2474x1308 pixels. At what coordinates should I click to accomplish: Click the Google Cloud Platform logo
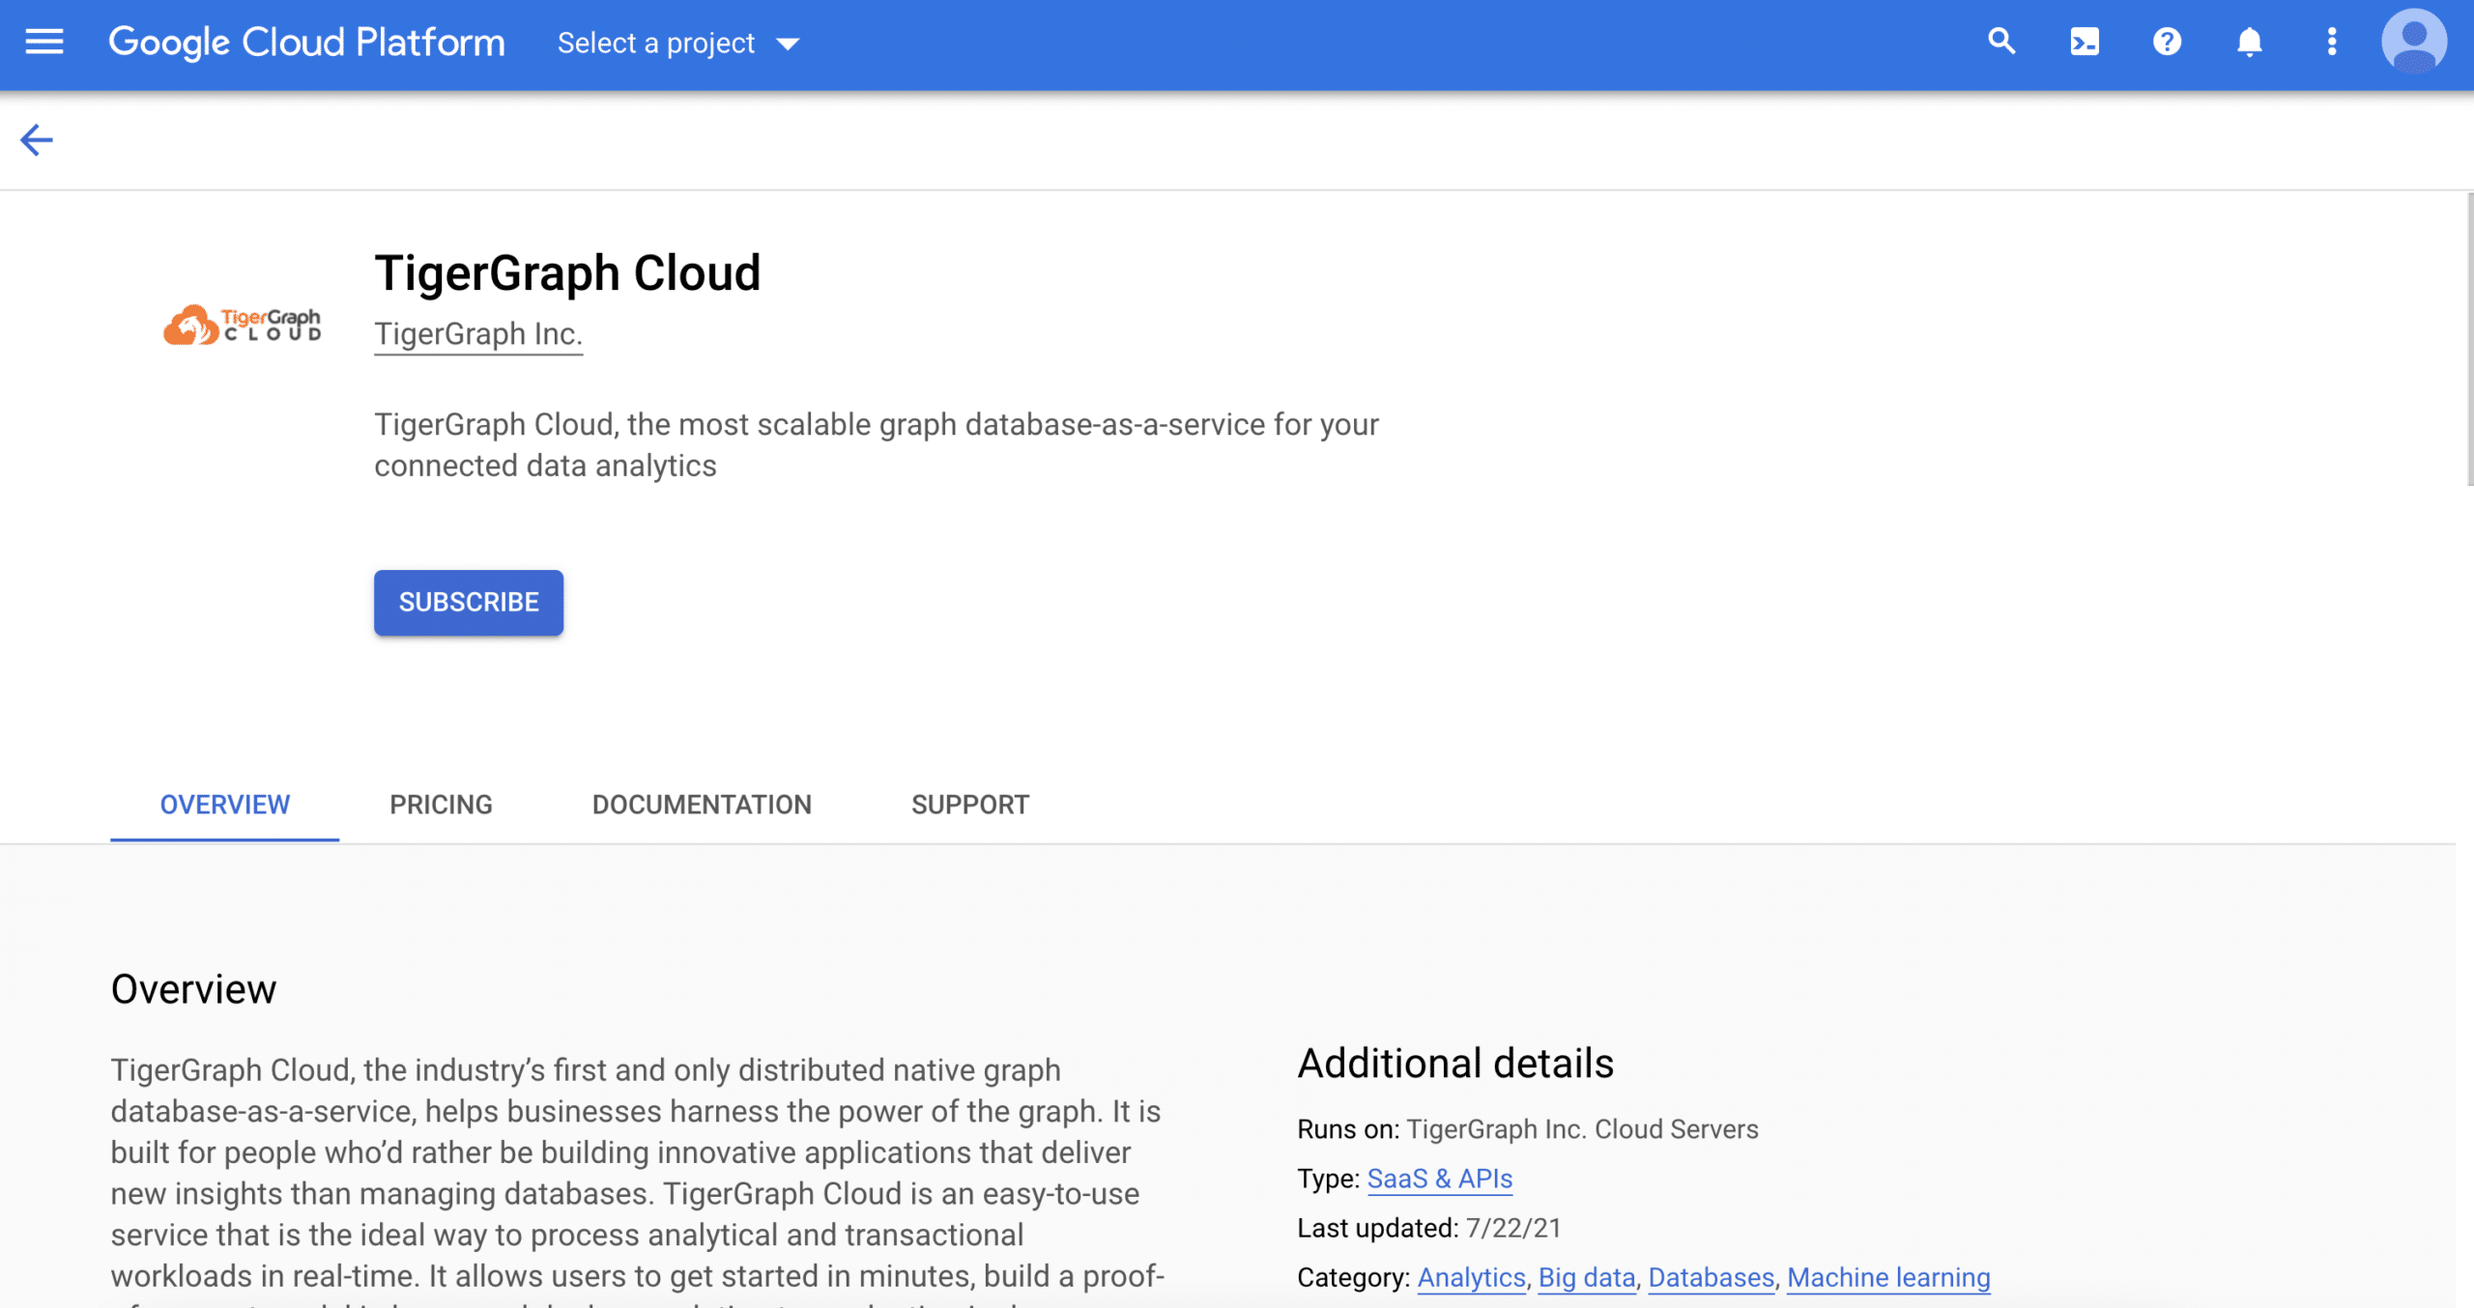click(x=306, y=43)
